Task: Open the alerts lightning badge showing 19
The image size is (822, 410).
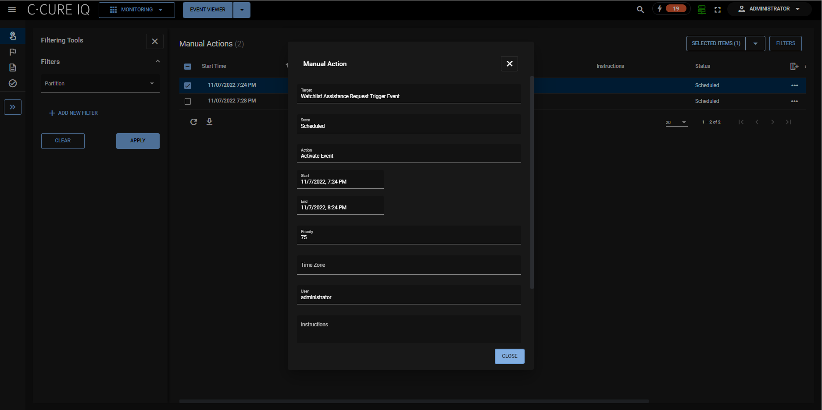Action: 671,9
